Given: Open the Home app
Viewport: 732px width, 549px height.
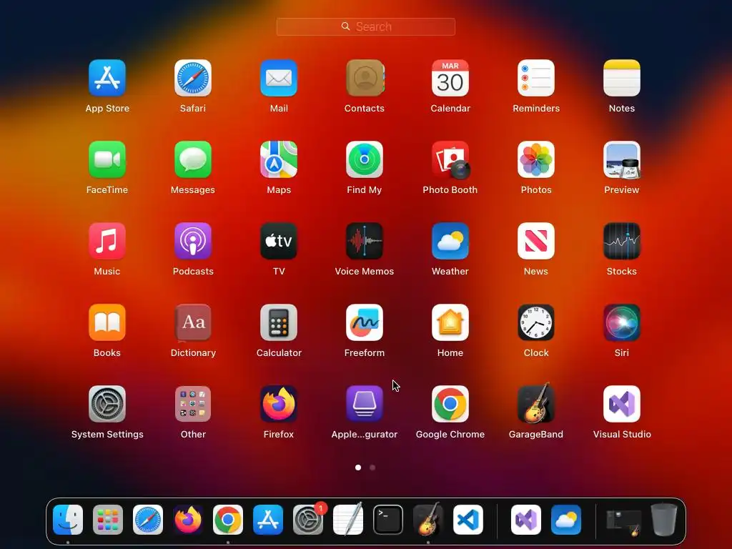Looking at the screenshot, I should click(450, 322).
